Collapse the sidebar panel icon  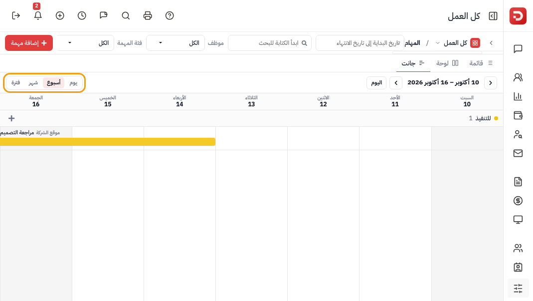493,16
